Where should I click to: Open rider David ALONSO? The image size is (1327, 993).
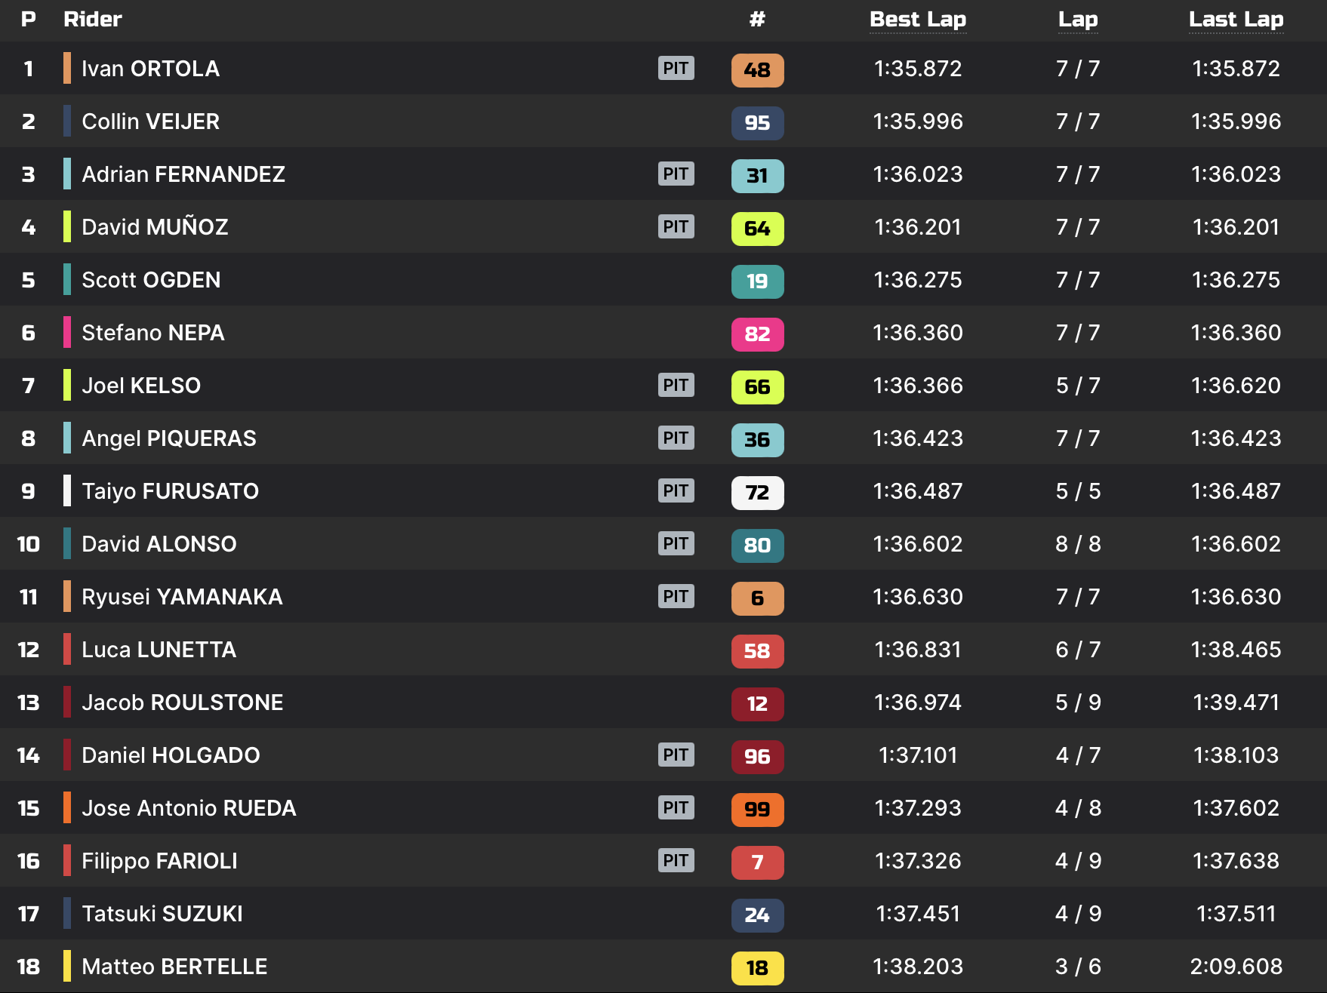point(159,544)
